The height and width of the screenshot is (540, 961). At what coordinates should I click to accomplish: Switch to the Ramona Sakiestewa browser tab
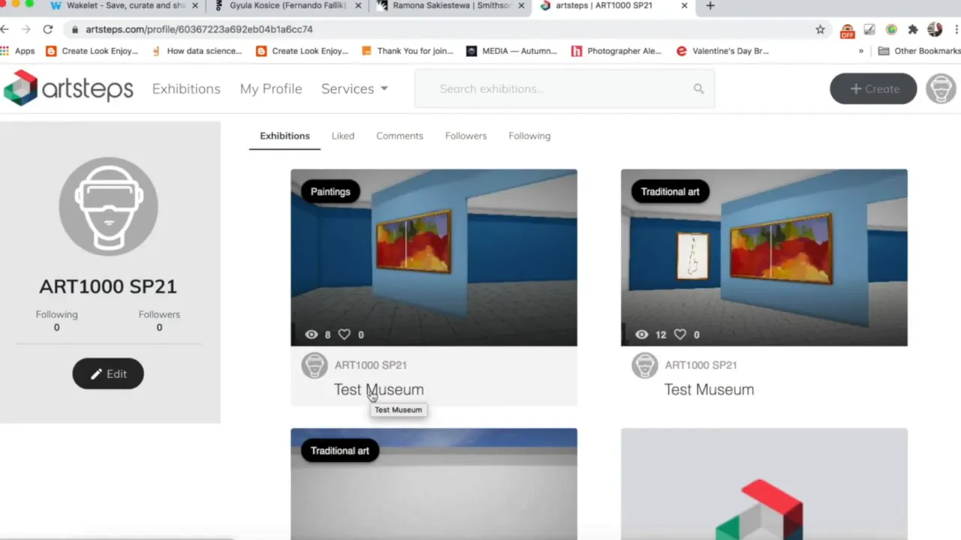tap(449, 5)
